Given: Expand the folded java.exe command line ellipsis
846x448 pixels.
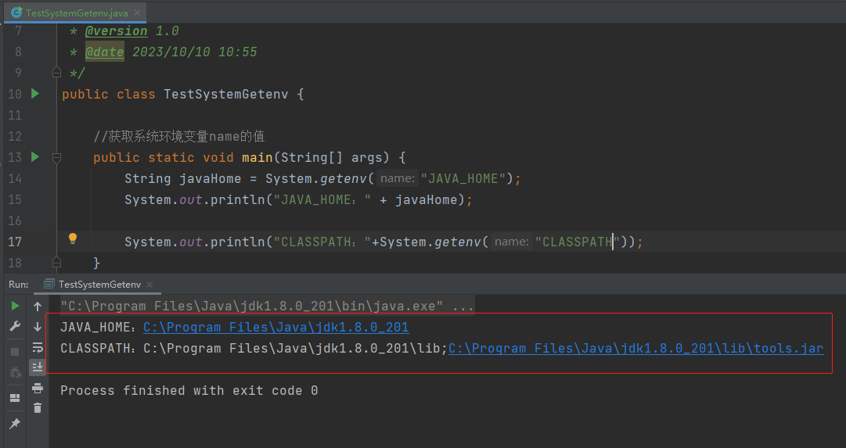Looking at the screenshot, I should [463, 306].
